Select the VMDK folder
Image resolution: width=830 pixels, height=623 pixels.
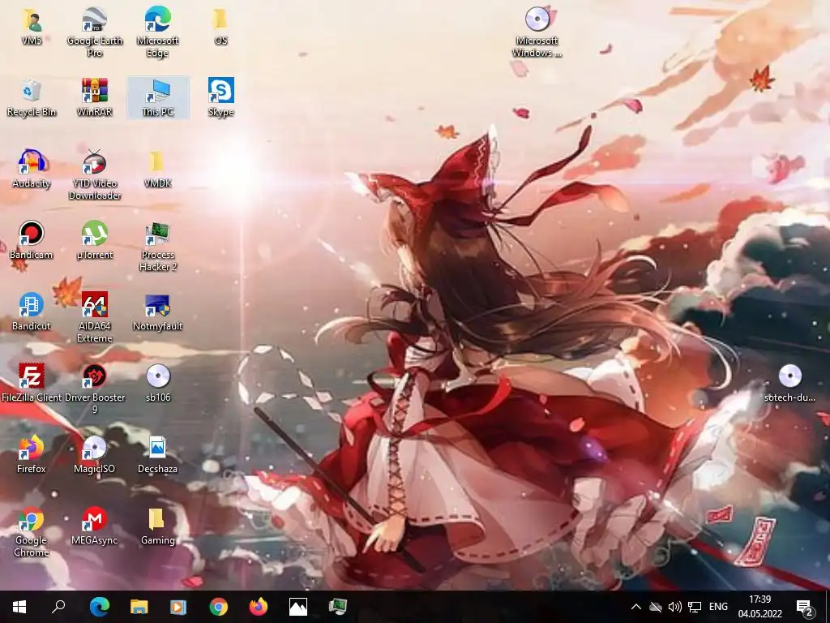(158, 169)
